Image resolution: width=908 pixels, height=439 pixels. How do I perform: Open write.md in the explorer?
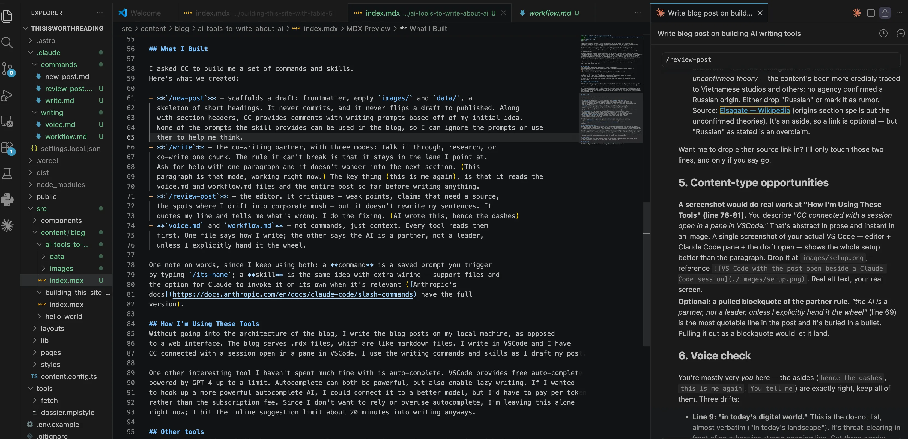[66, 100]
